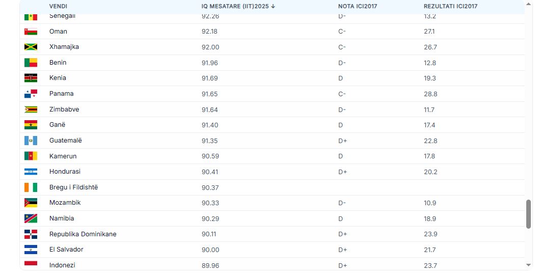Open the Bregu i Fildishtë country row
This screenshot has width=540, height=275.
(x=73, y=187)
